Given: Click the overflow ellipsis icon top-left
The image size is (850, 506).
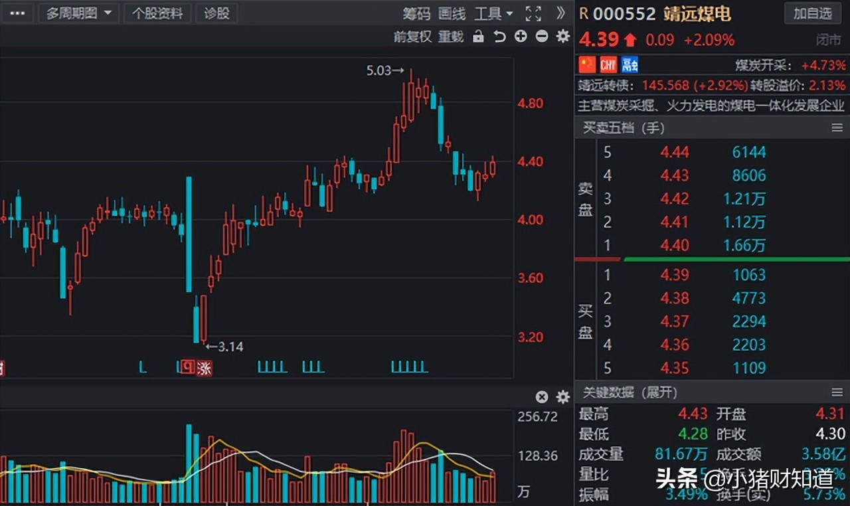Looking at the screenshot, I should point(17,13).
